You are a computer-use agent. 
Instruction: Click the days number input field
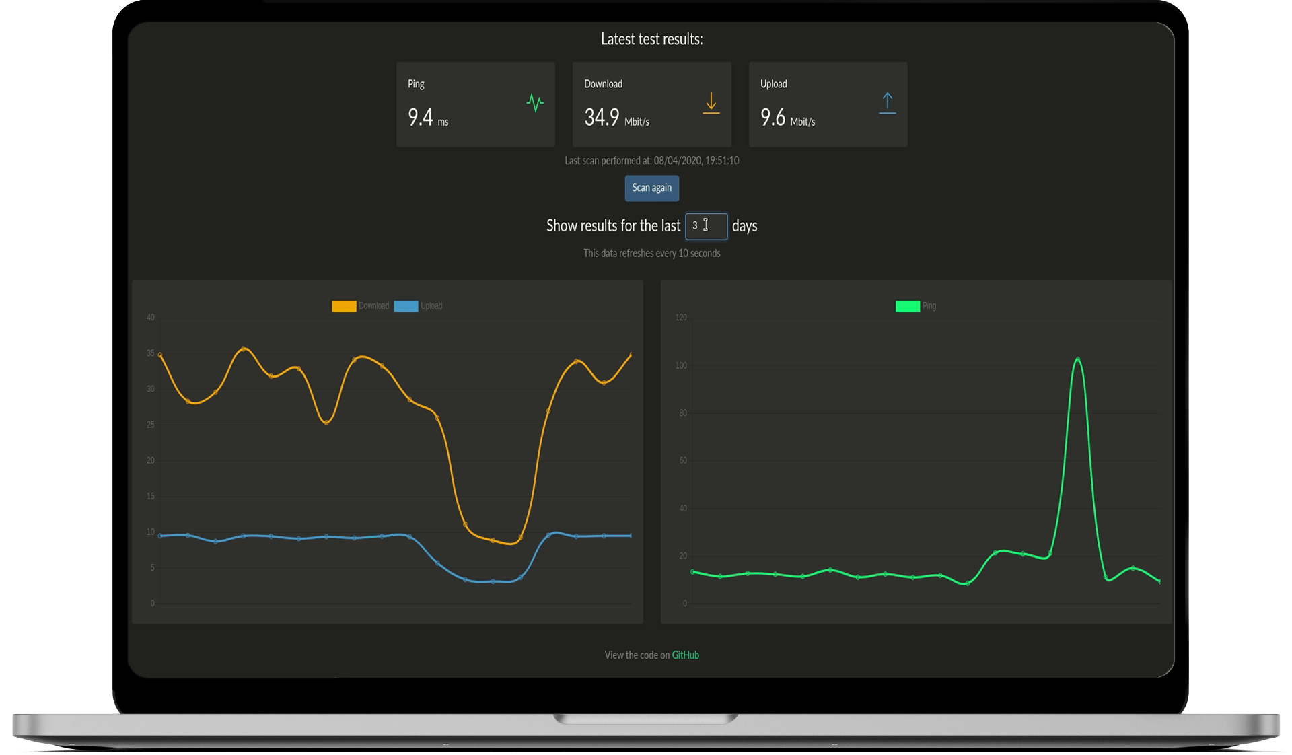tap(706, 226)
